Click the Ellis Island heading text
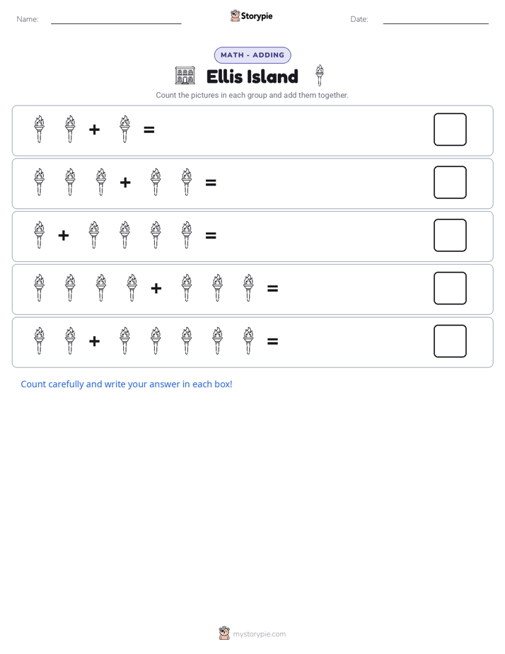Viewport: 505px width, 654px height. 253,76
